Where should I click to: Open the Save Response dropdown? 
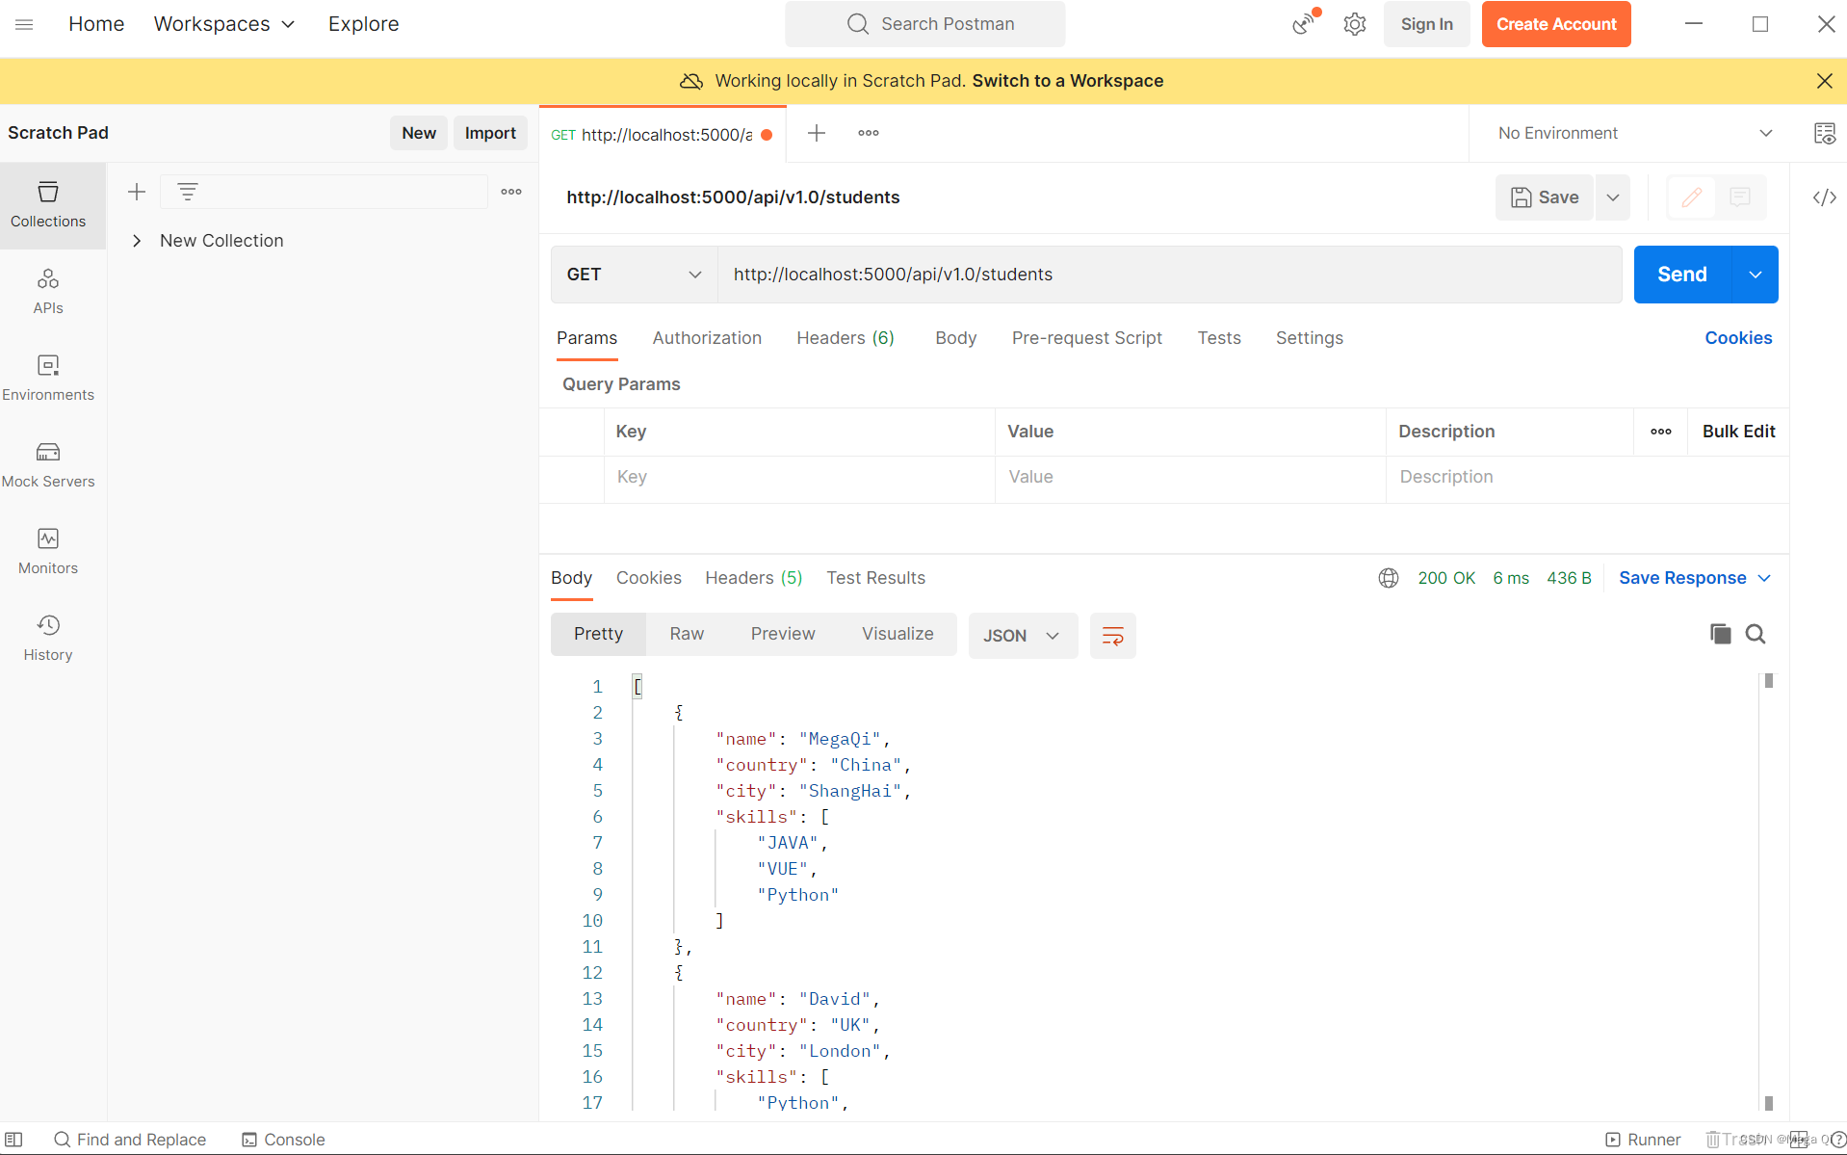pos(1695,578)
